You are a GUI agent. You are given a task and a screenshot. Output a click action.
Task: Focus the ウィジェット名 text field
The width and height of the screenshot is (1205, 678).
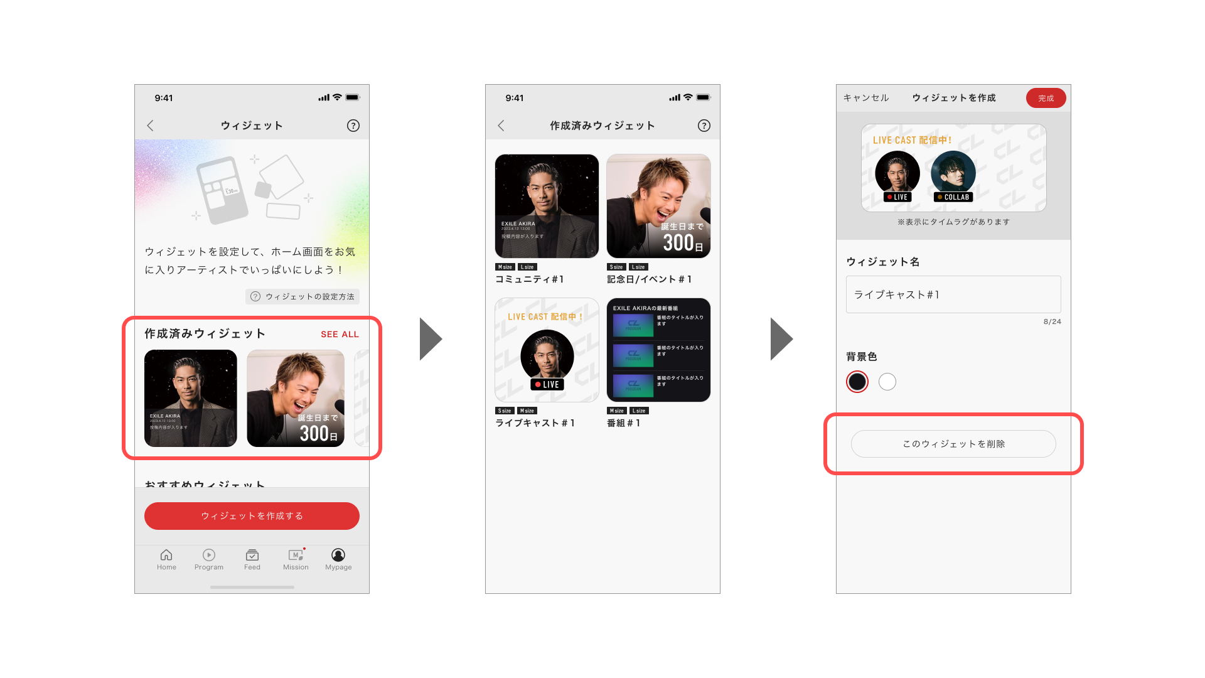tap(953, 294)
